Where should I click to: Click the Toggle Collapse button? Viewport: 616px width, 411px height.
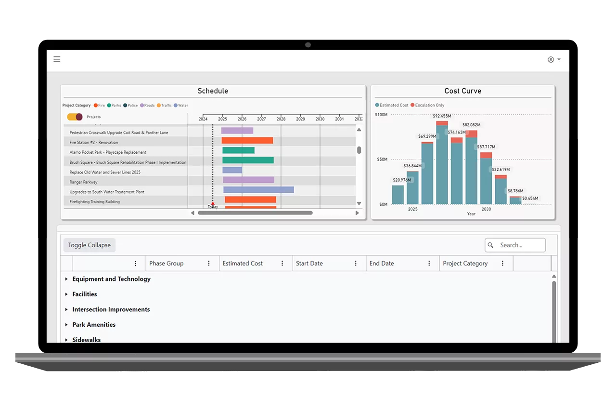point(90,245)
